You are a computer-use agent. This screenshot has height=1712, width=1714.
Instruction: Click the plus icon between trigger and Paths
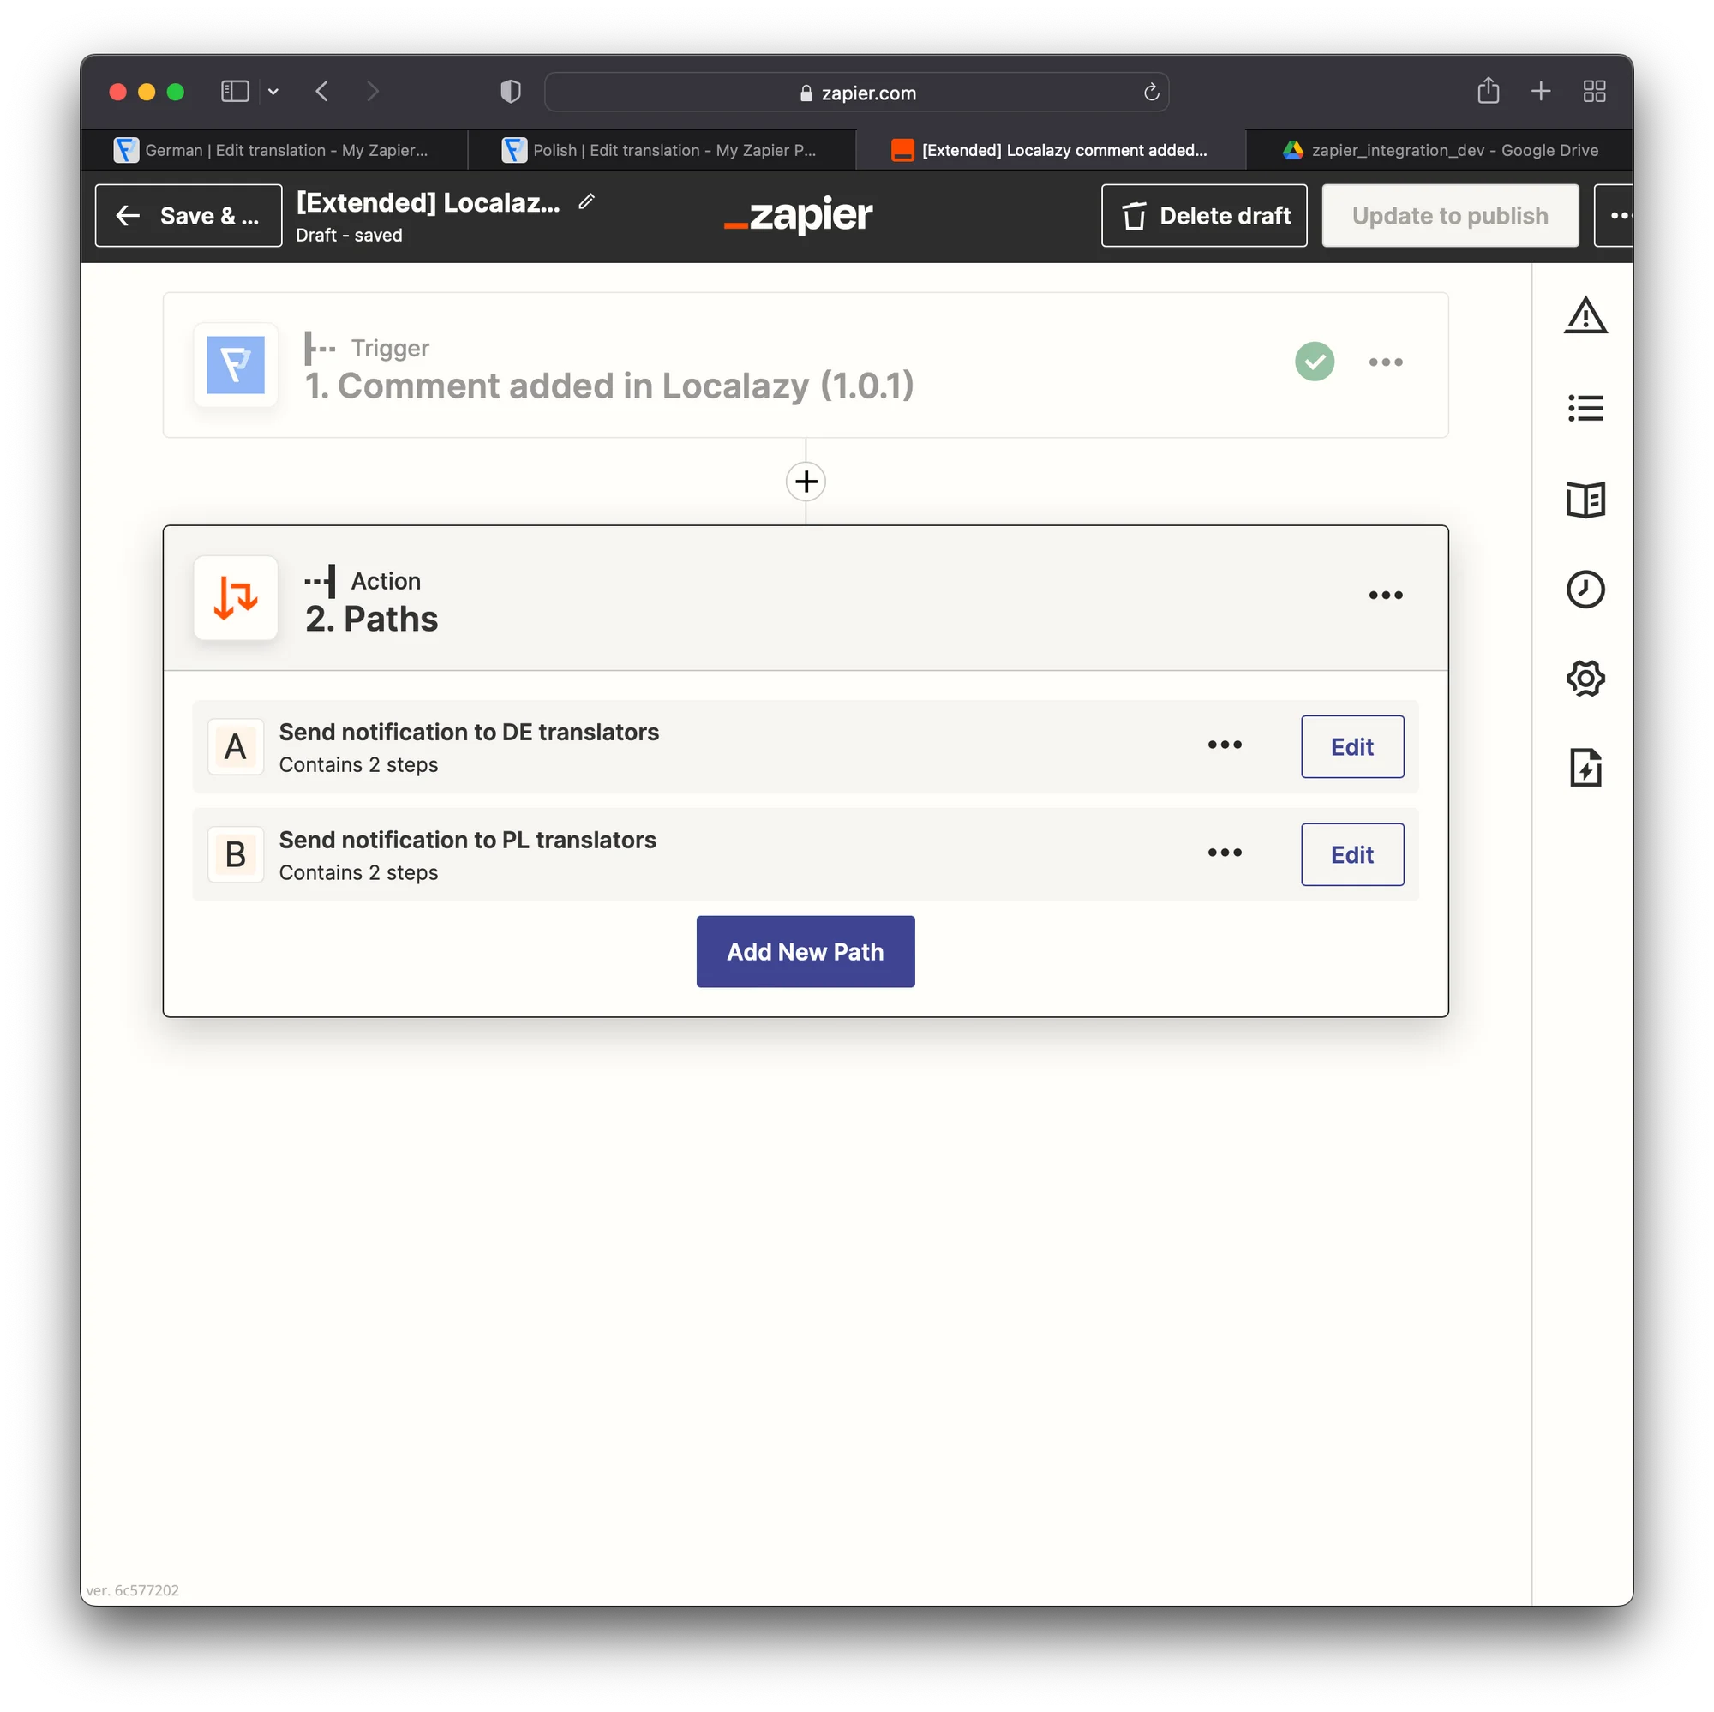(x=806, y=482)
